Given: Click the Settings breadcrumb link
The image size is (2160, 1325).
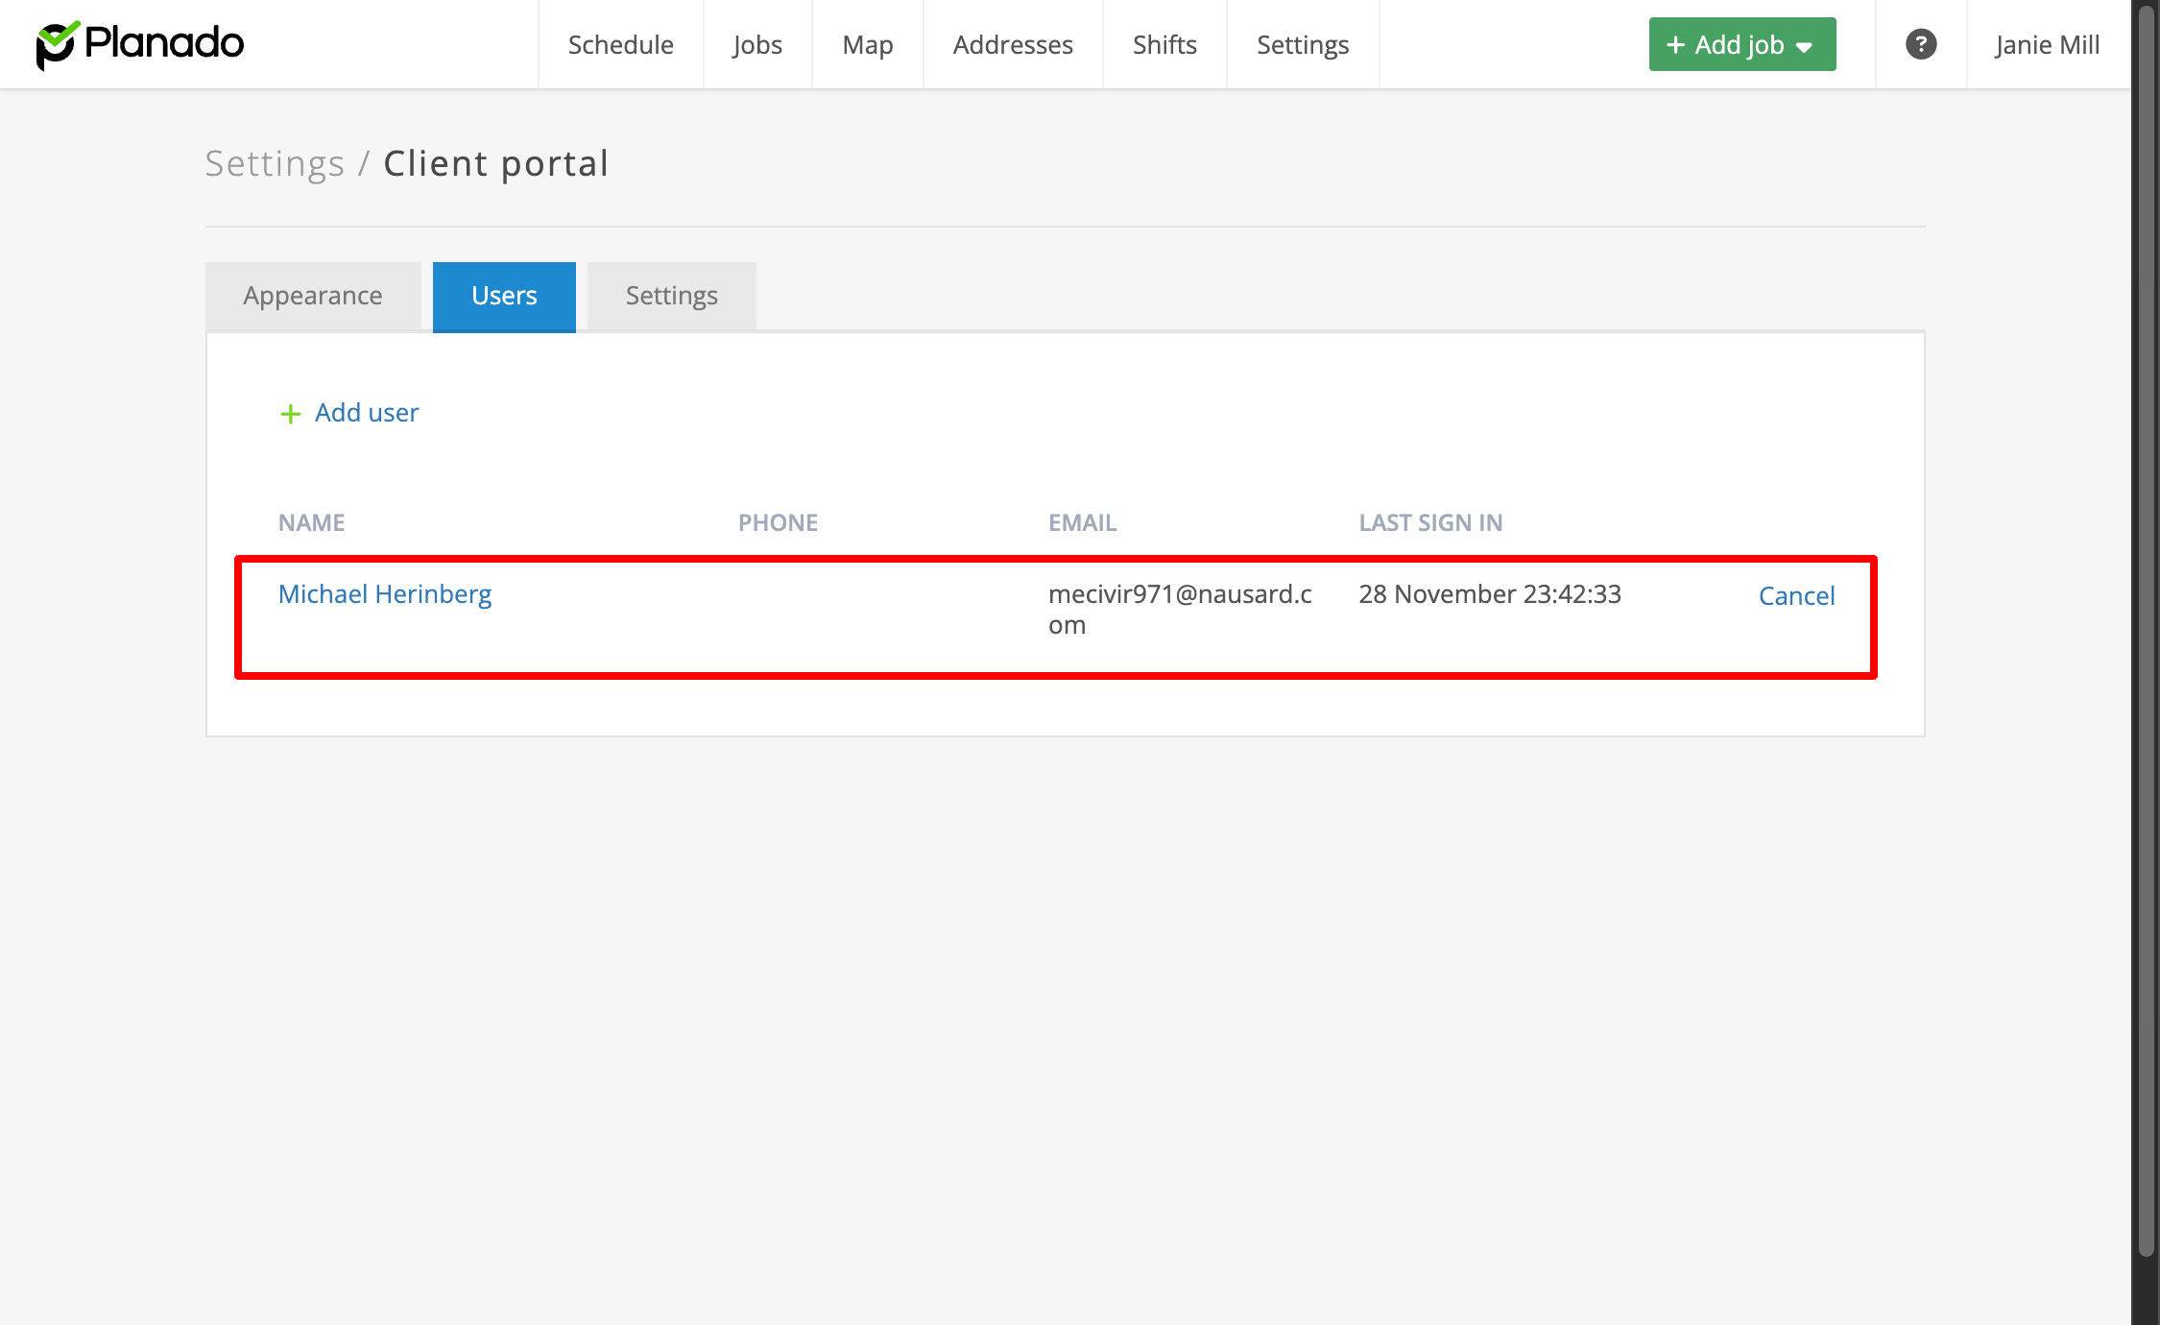Looking at the screenshot, I should click(275, 164).
